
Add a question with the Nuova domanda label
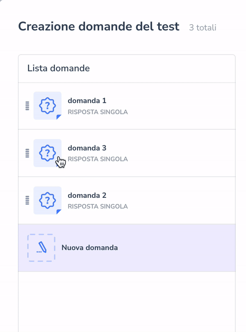pos(89,248)
